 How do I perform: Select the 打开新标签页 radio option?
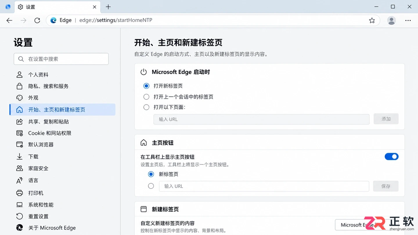[x=146, y=86]
